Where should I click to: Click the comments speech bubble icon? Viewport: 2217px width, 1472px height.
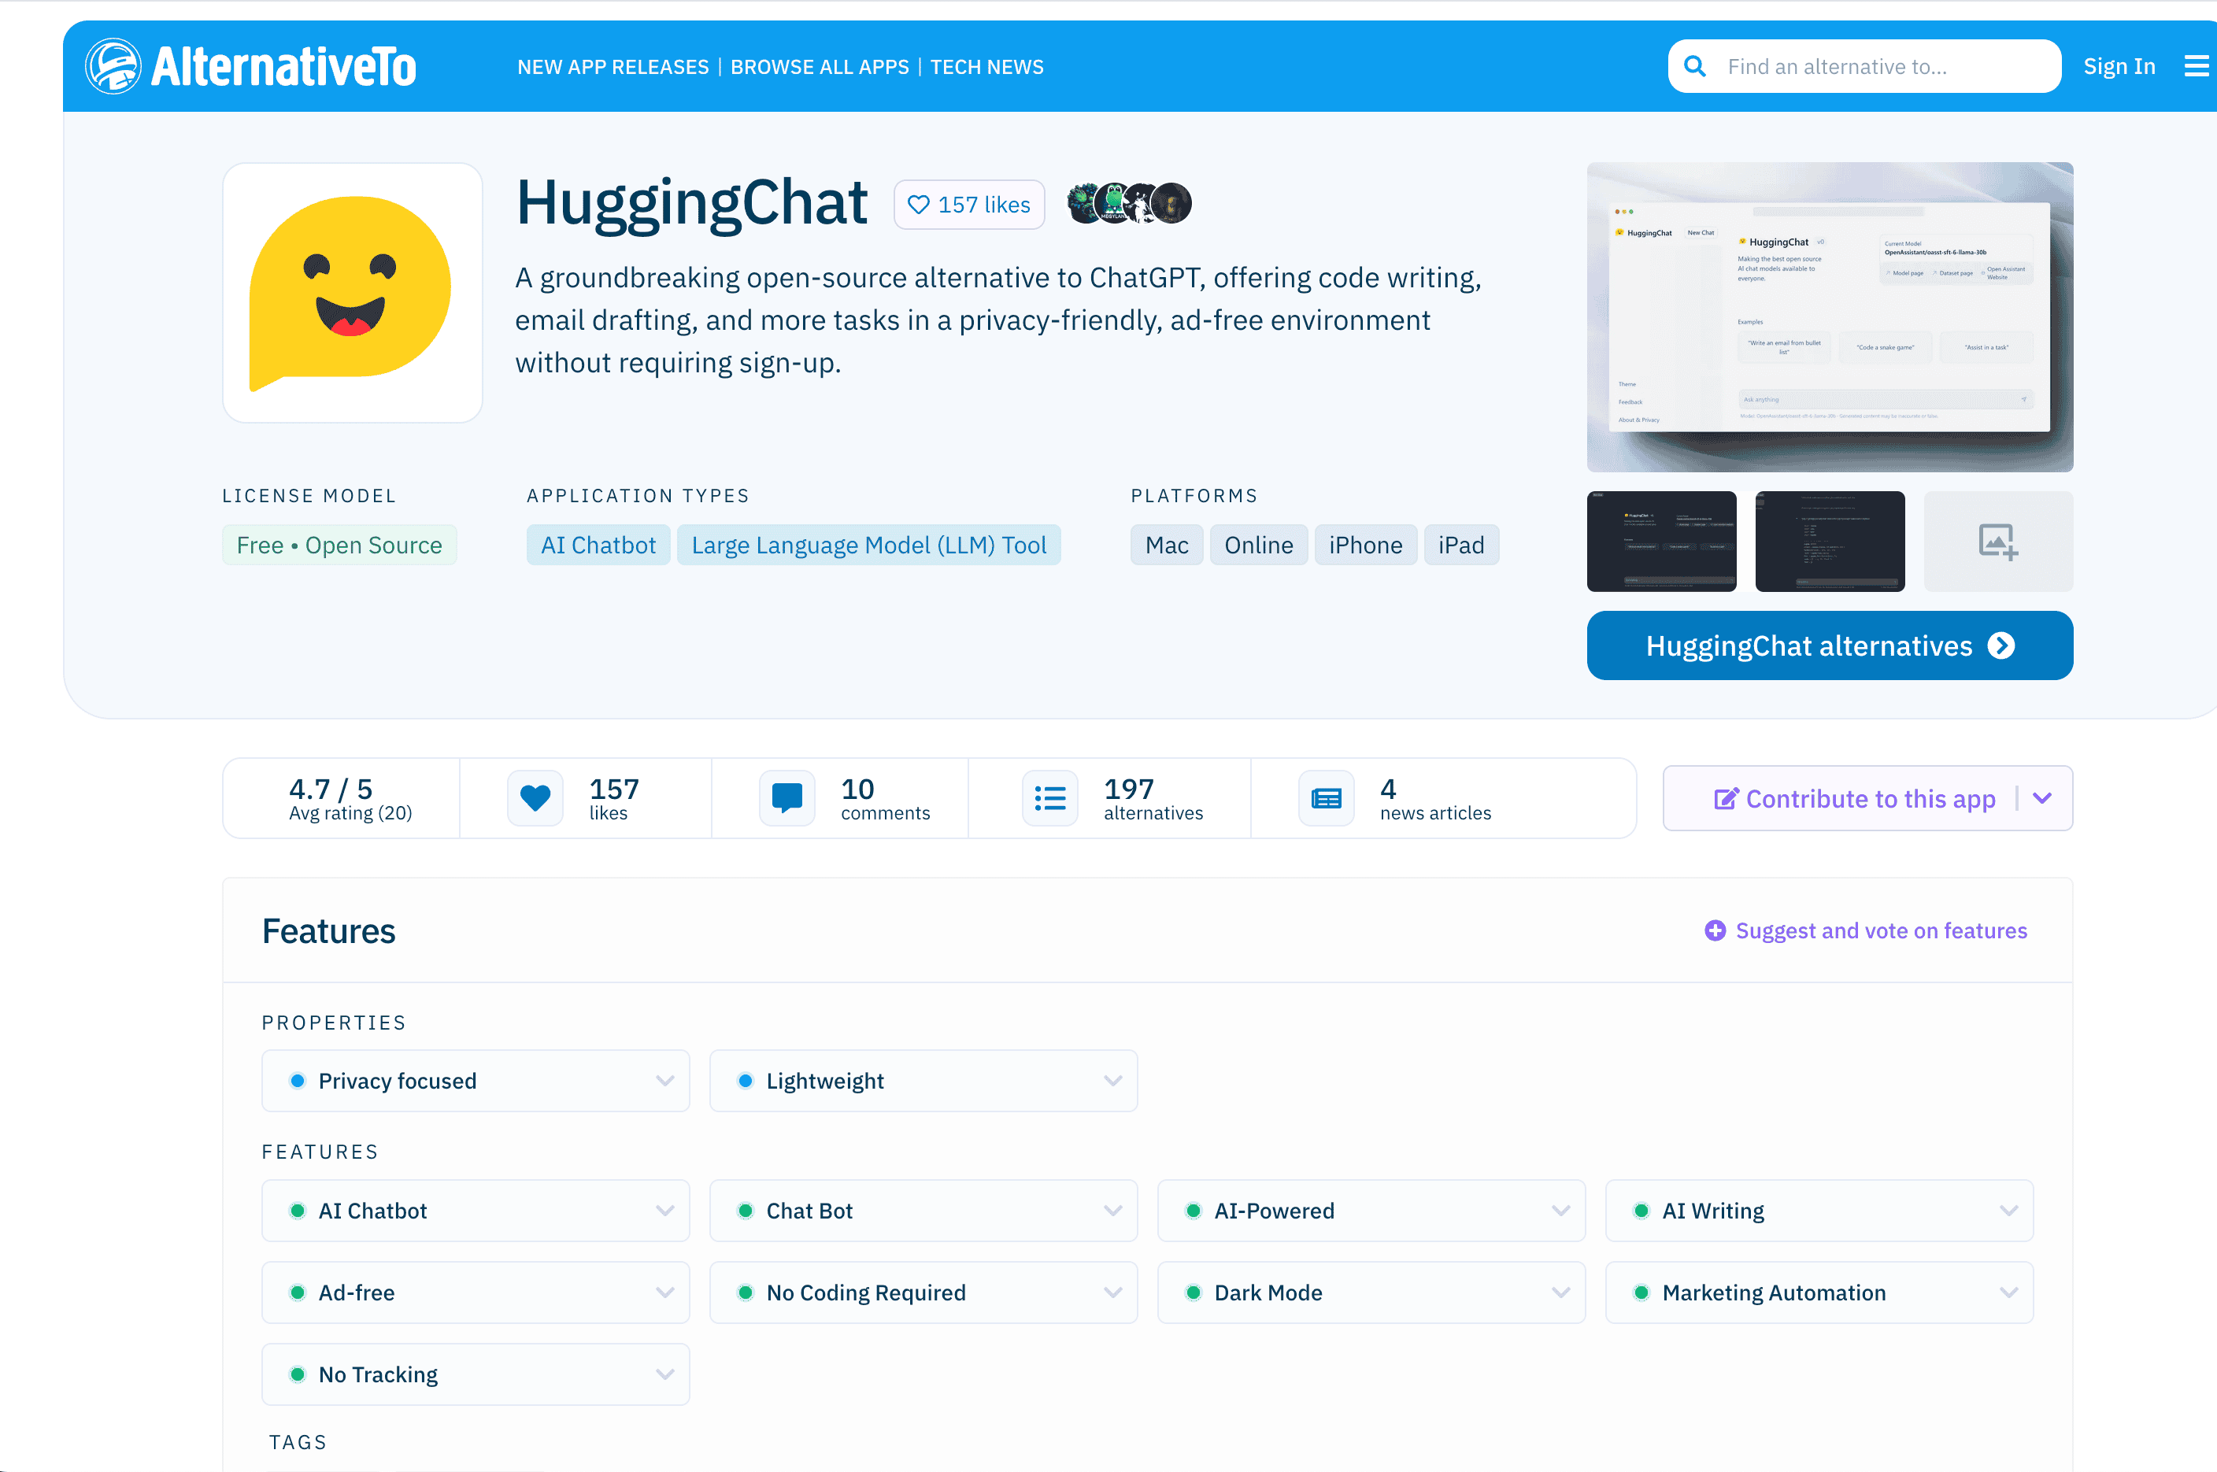(786, 798)
